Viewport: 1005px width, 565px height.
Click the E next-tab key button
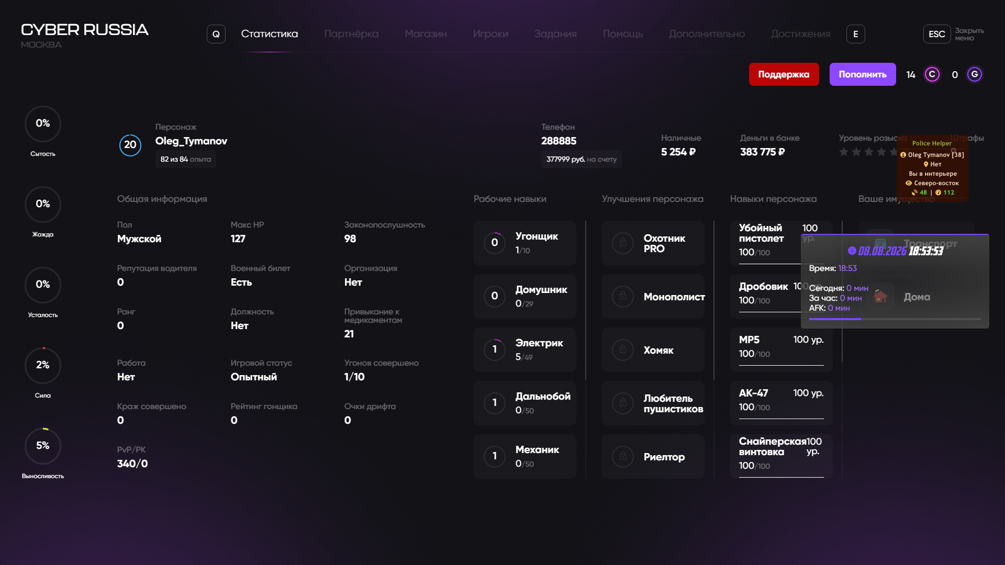pos(856,34)
